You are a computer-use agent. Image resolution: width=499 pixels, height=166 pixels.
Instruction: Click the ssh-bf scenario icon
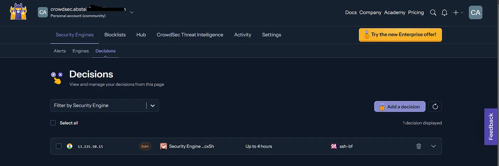point(334,146)
